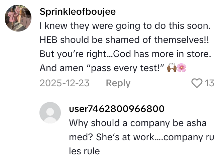The image size is (224, 159).
Task: Click the line "Why should a company be asha"
Action: click(138, 123)
